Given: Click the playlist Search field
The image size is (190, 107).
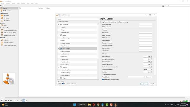Looking at the screenshot, I should 177,6.
